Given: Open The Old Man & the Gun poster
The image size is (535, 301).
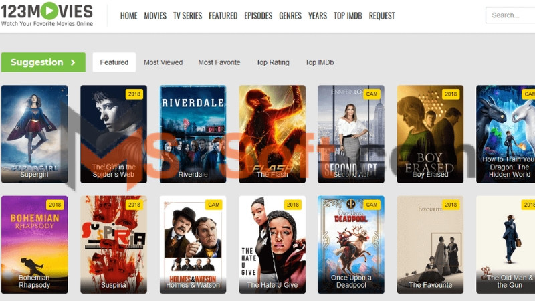Looking at the screenshot, I should [506, 245].
